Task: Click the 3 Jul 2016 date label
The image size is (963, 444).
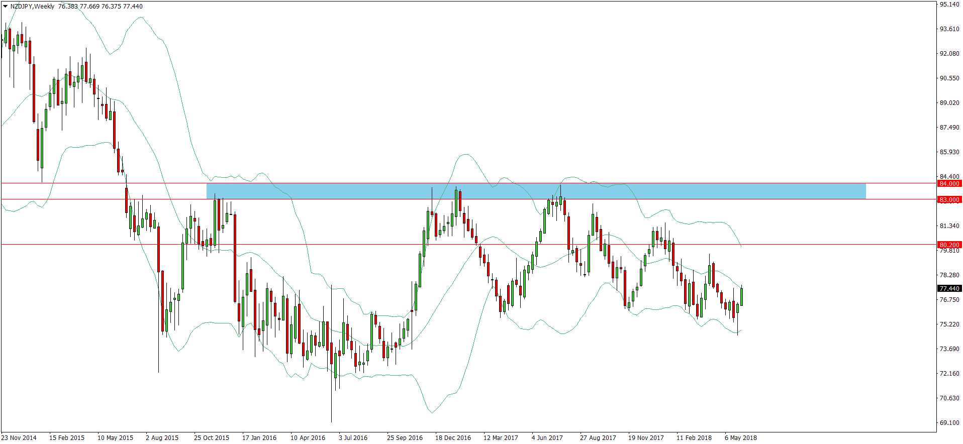Action: [353, 438]
